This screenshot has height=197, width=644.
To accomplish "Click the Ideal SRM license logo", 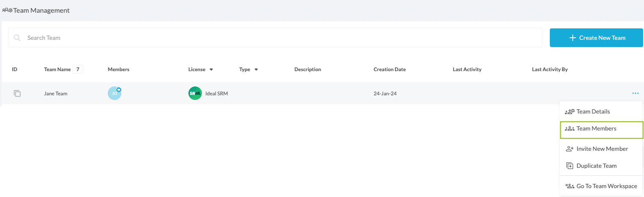I will coord(195,94).
